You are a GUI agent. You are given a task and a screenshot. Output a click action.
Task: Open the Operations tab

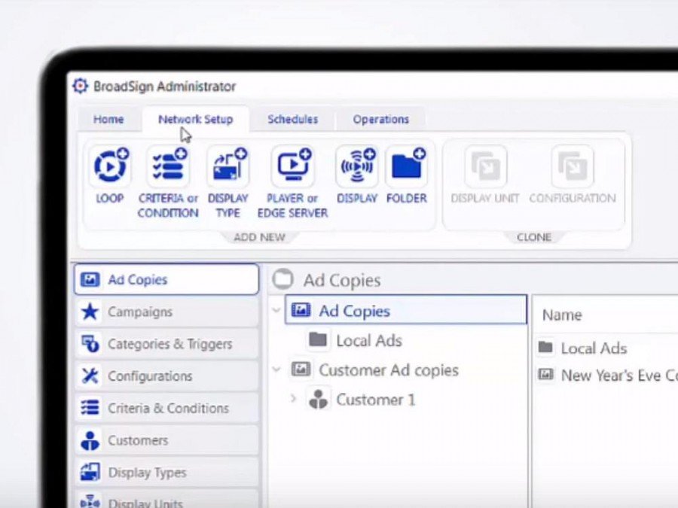click(380, 119)
